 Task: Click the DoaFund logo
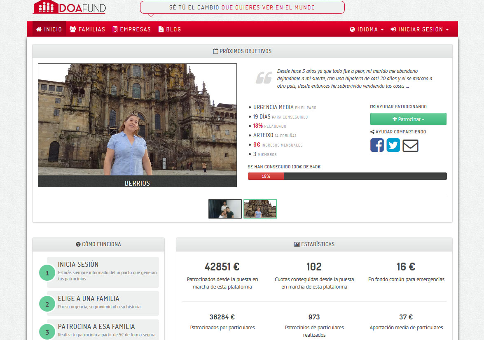tap(70, 7)
